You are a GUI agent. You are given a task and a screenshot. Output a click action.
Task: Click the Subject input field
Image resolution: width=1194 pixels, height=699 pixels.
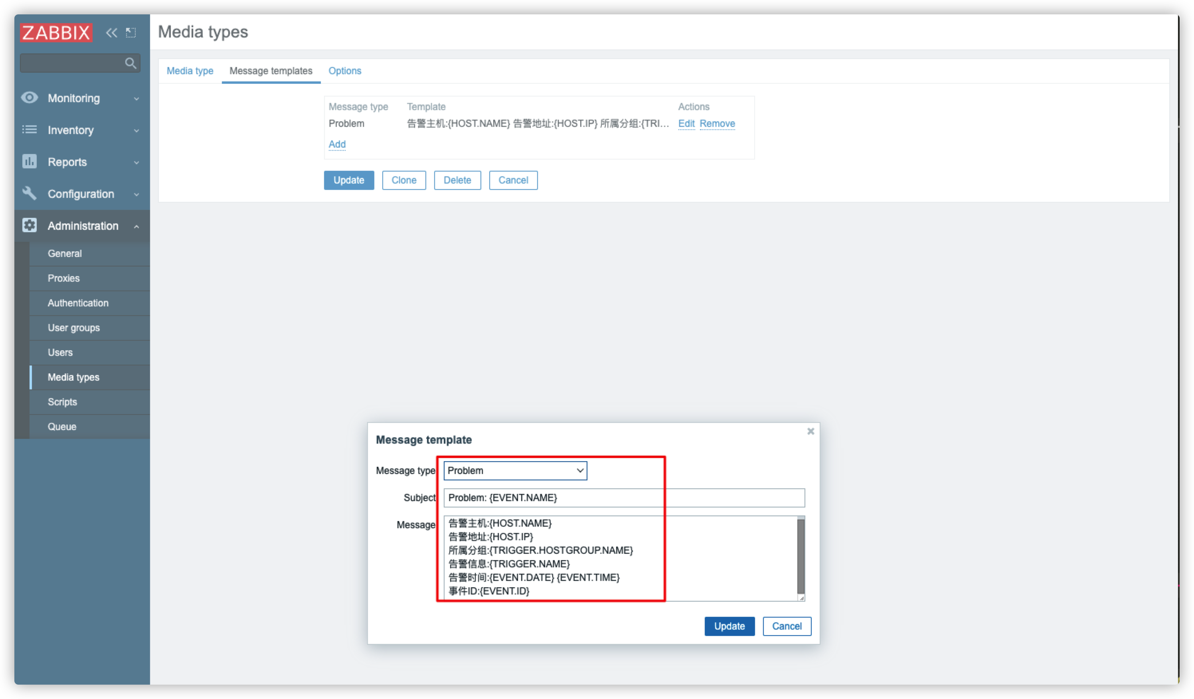pyautogui.click(x=624, y=497)
